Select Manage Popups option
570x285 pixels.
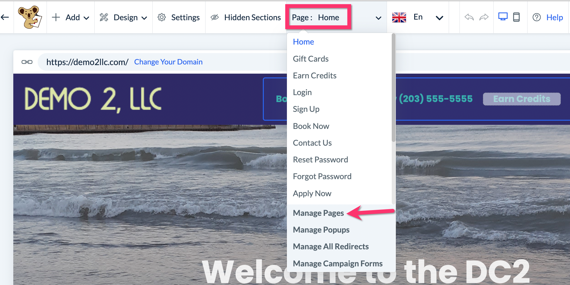[x=321, y=230]
